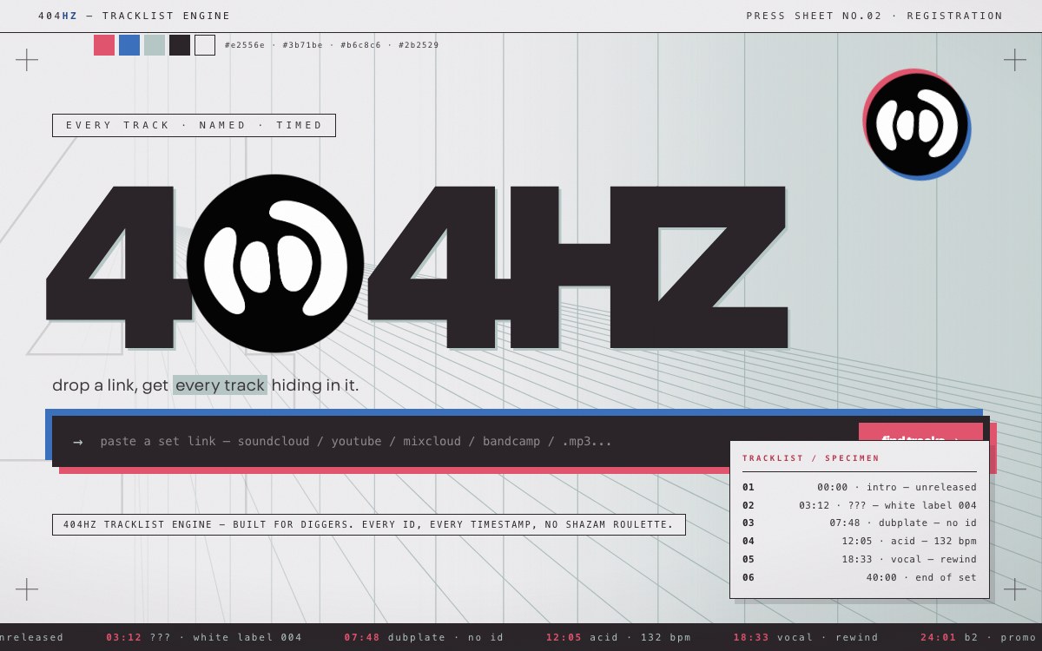
Task: Select the blue #3b71be color swatch
Action: click(129, 45)
